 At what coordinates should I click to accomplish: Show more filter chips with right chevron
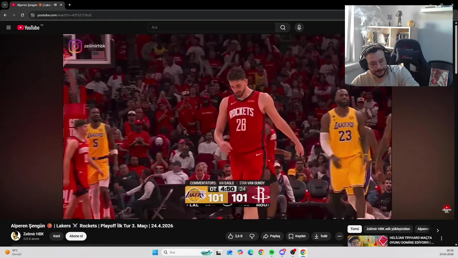tap(438, 230)
